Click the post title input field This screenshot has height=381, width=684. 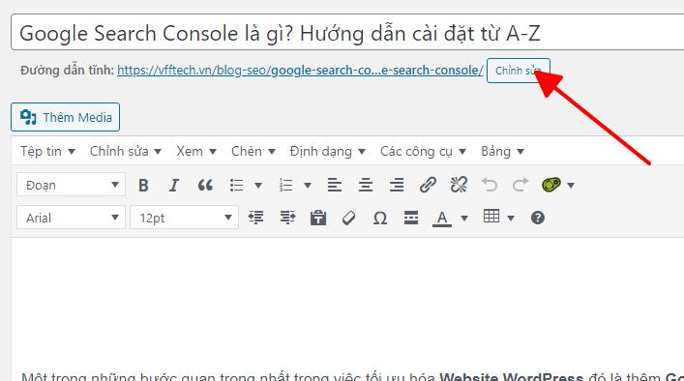pyautogui.click(x=347, y=33)
